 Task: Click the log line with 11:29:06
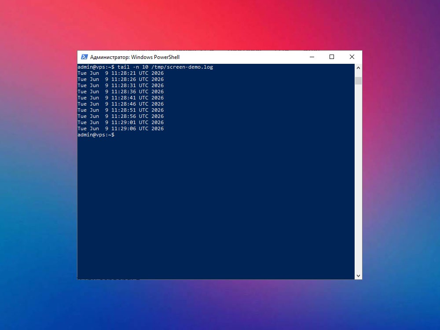[x=121, y=129]
